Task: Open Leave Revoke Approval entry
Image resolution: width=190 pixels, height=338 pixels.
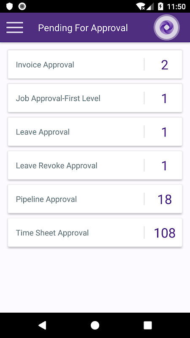Action: tap(95, 165)
